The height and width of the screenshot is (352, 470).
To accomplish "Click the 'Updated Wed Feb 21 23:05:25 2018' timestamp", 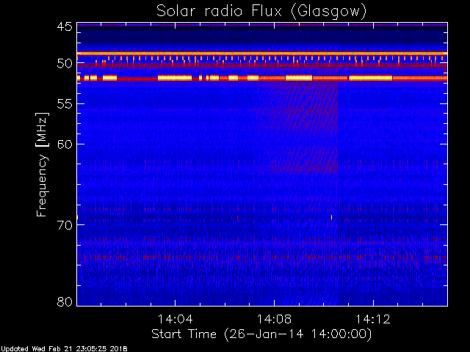I will click(x=64, y=349).
